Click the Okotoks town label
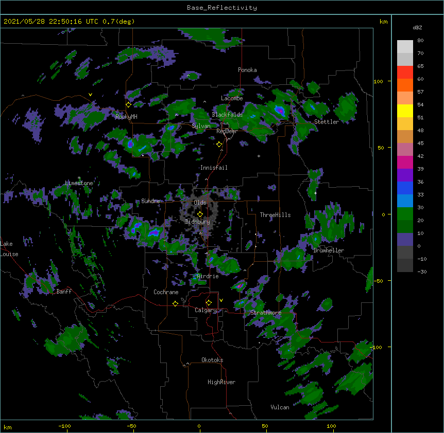 click(212, 360)
